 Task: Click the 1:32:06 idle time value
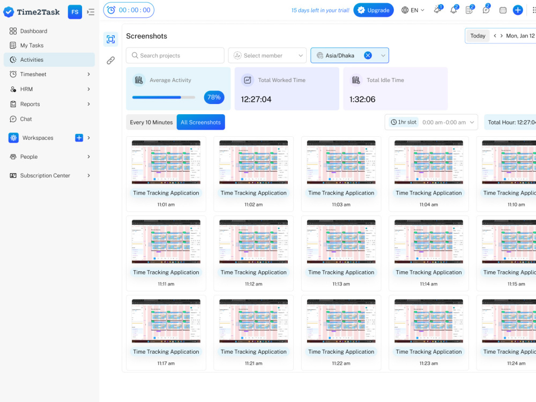click(x=362, y=100)
